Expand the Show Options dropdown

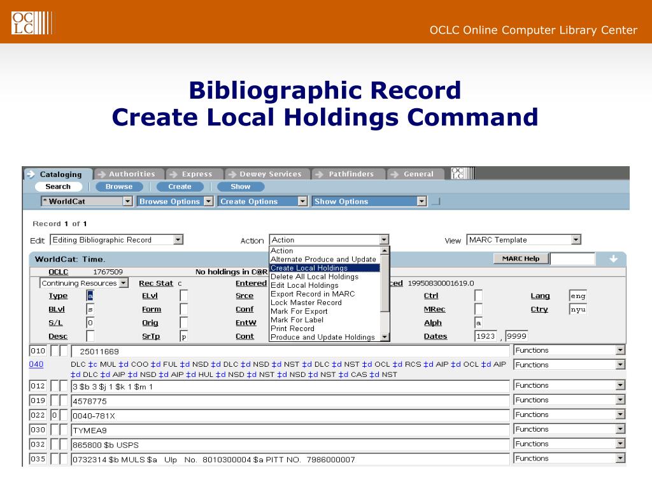tap(369, 201)
